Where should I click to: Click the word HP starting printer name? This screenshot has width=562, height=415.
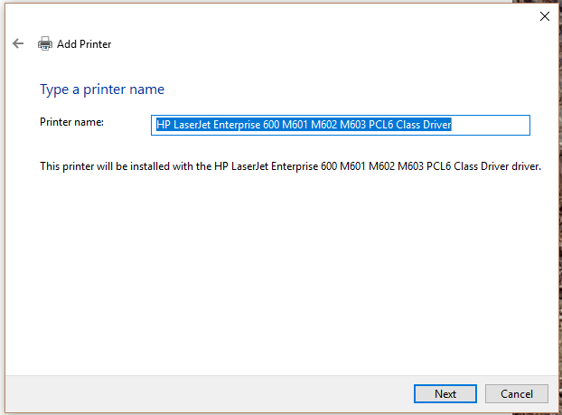coord(163,125)
